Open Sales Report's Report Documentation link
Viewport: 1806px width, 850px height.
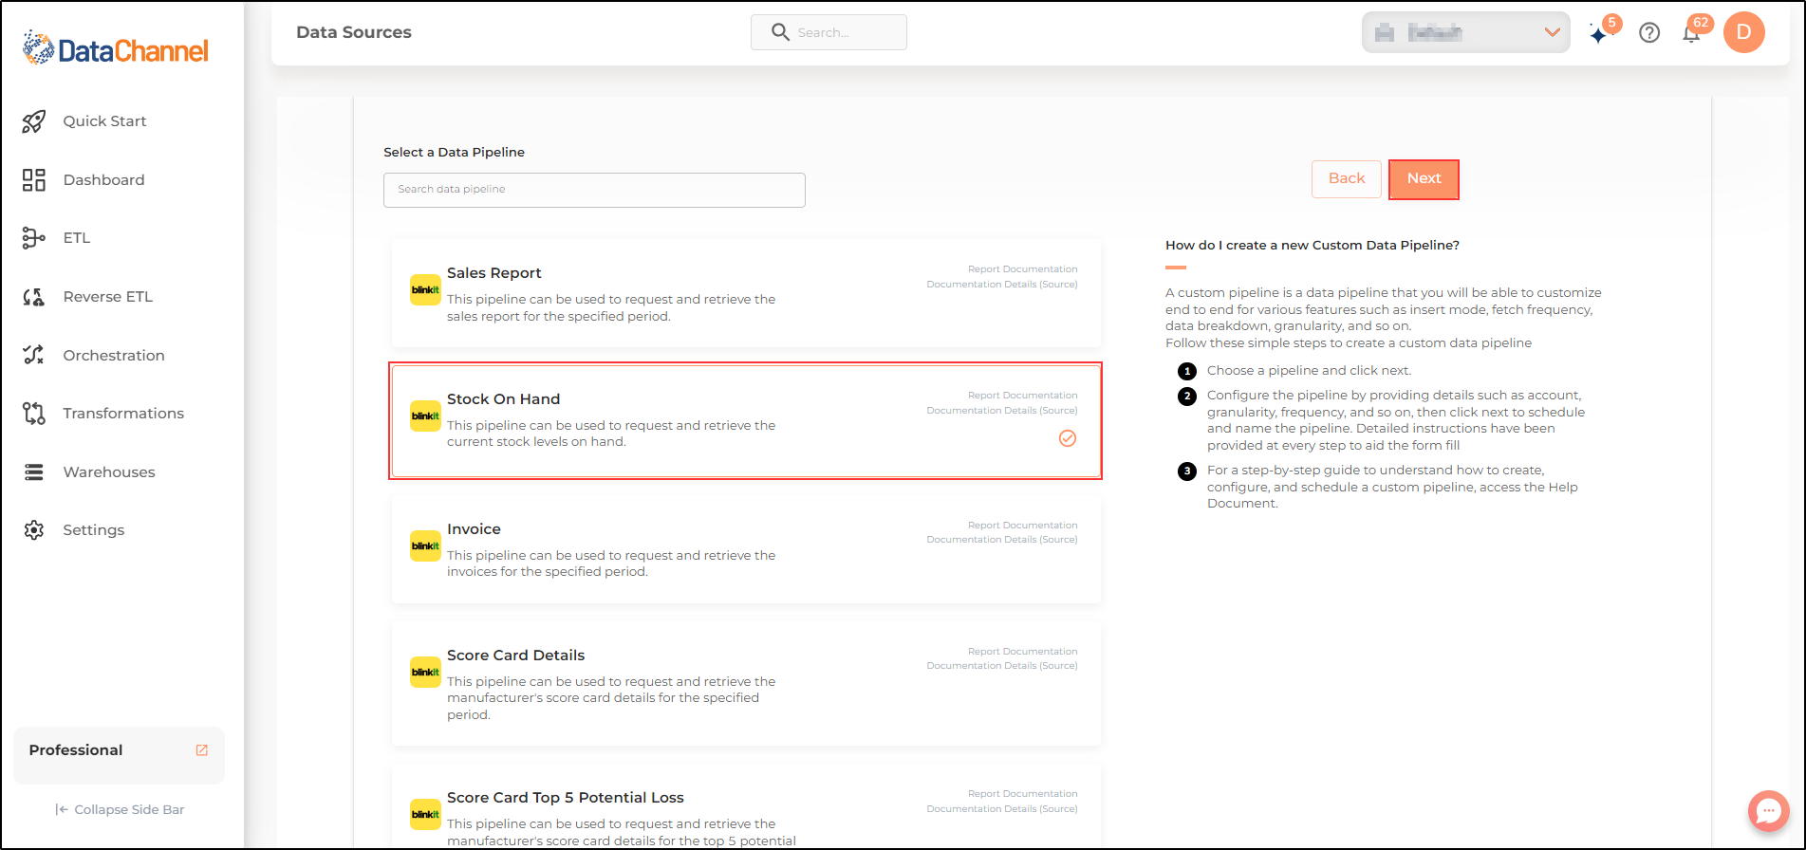pos(1022,269)
